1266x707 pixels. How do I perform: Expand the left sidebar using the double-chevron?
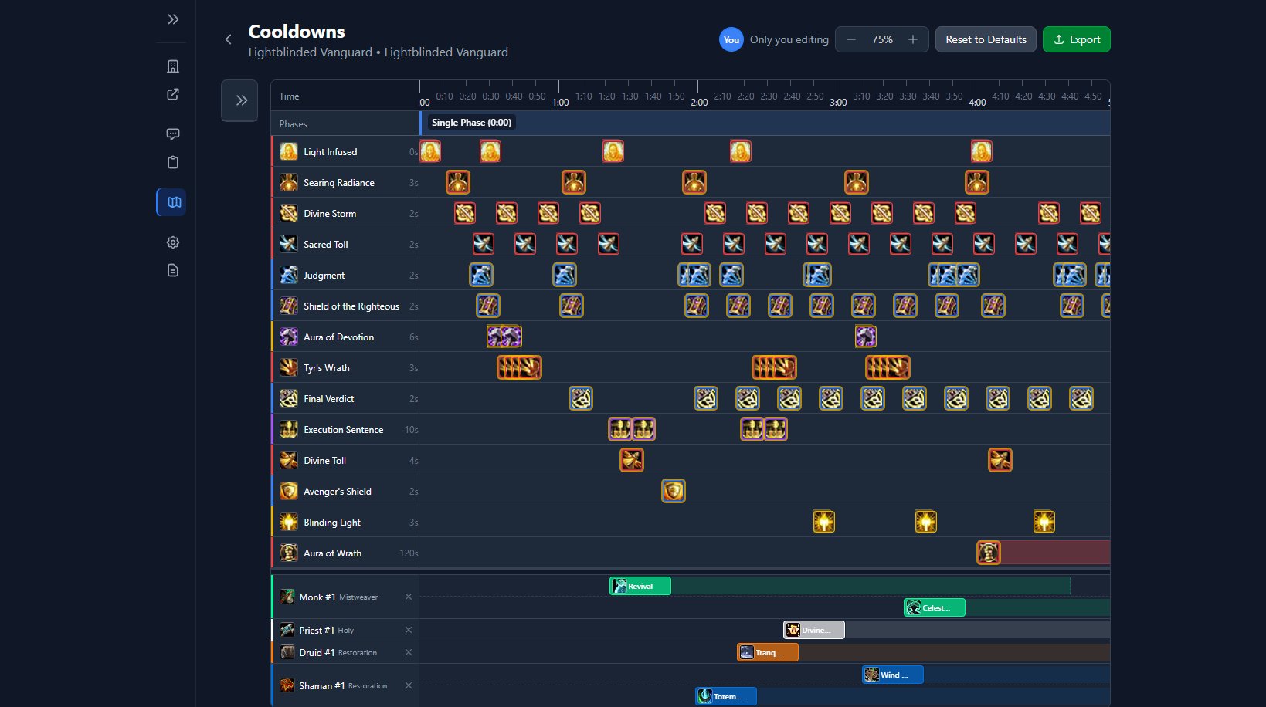(x=172, y=19)
